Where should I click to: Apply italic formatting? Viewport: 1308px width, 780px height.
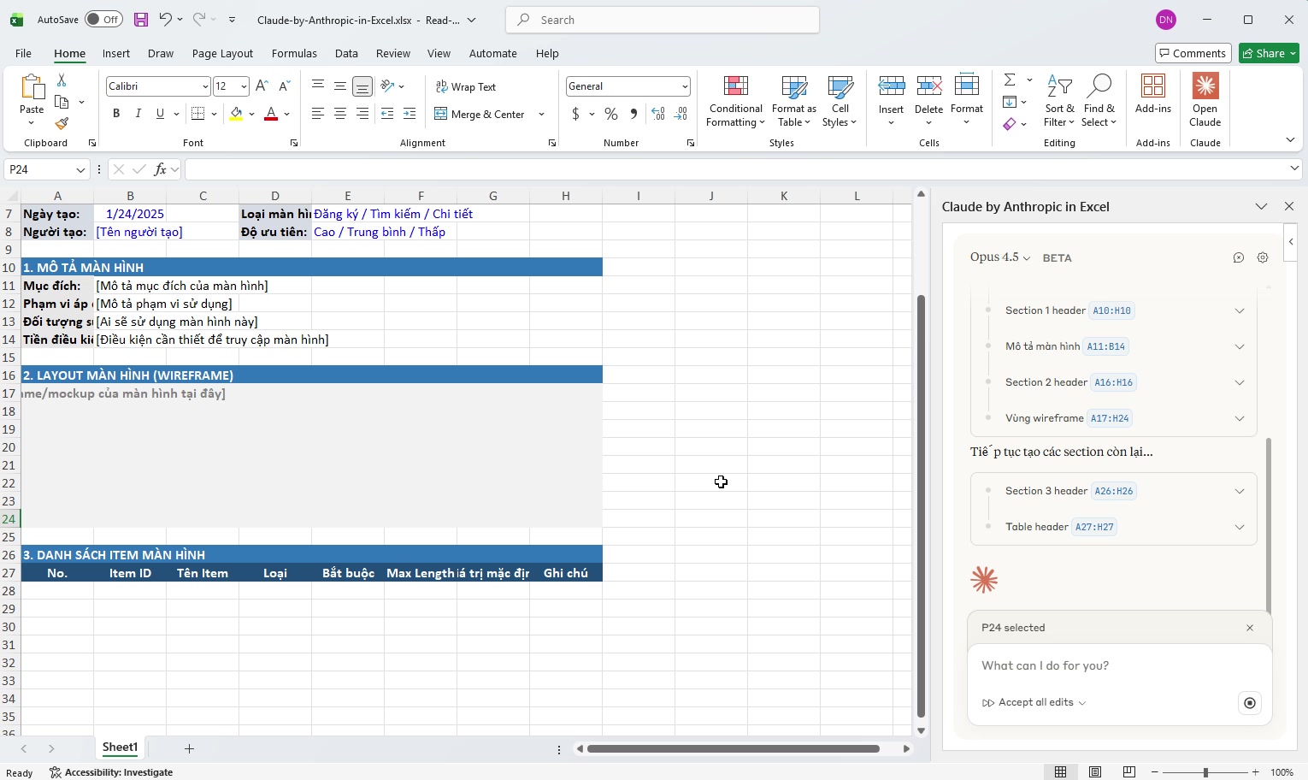coord(138,114)
